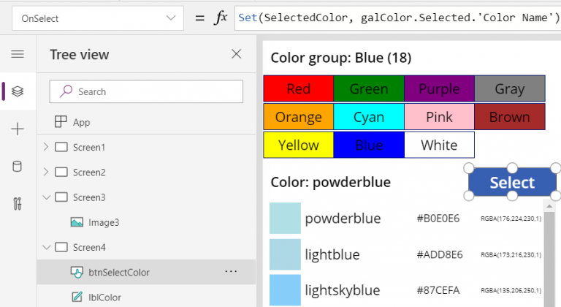This screenshot has width=561, height=307.
Task: Choose the Orange color group
Action: point(298,117)
